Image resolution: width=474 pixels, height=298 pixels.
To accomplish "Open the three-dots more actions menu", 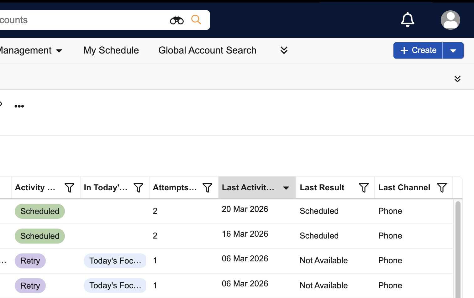I will tap(19, 106).
